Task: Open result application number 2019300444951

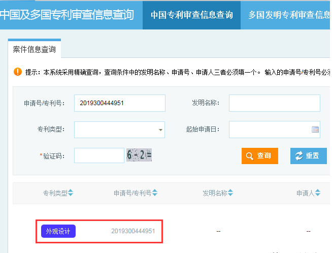Action: [x=133, y=231]
